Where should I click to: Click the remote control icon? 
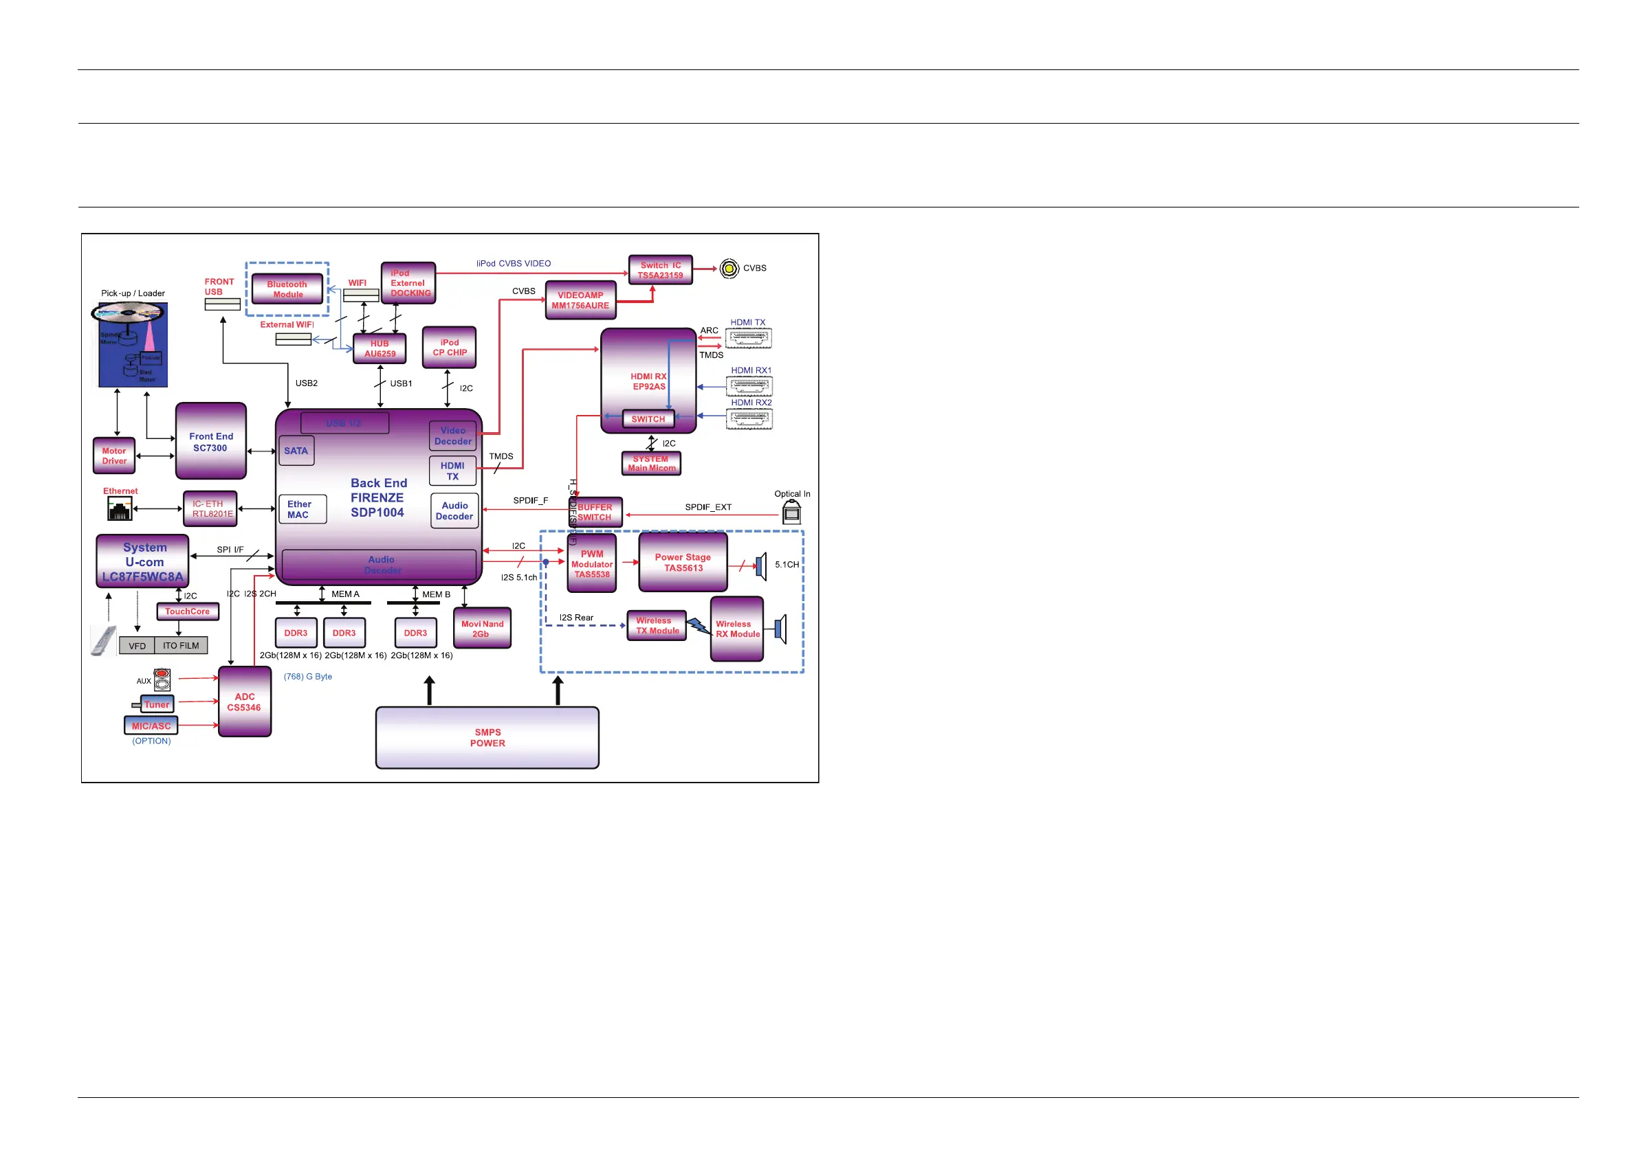(103, 640)
